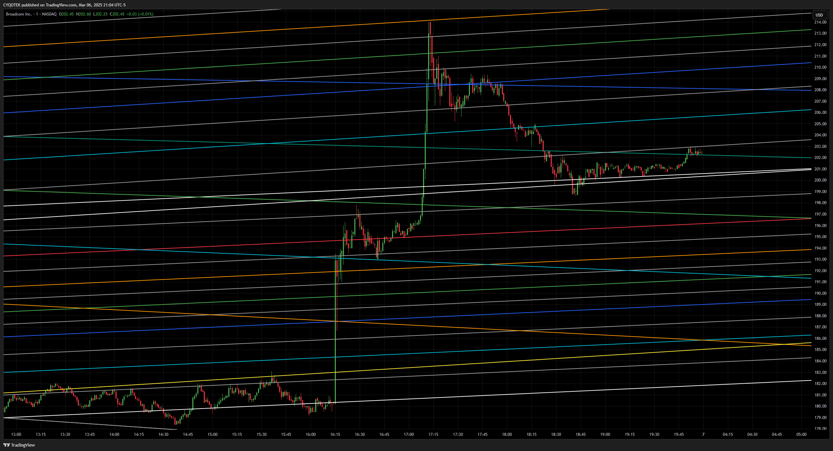Viewport: 833px width, 451px height.
Task: Click the 206.00 price axis label
Action: (820, 112)
